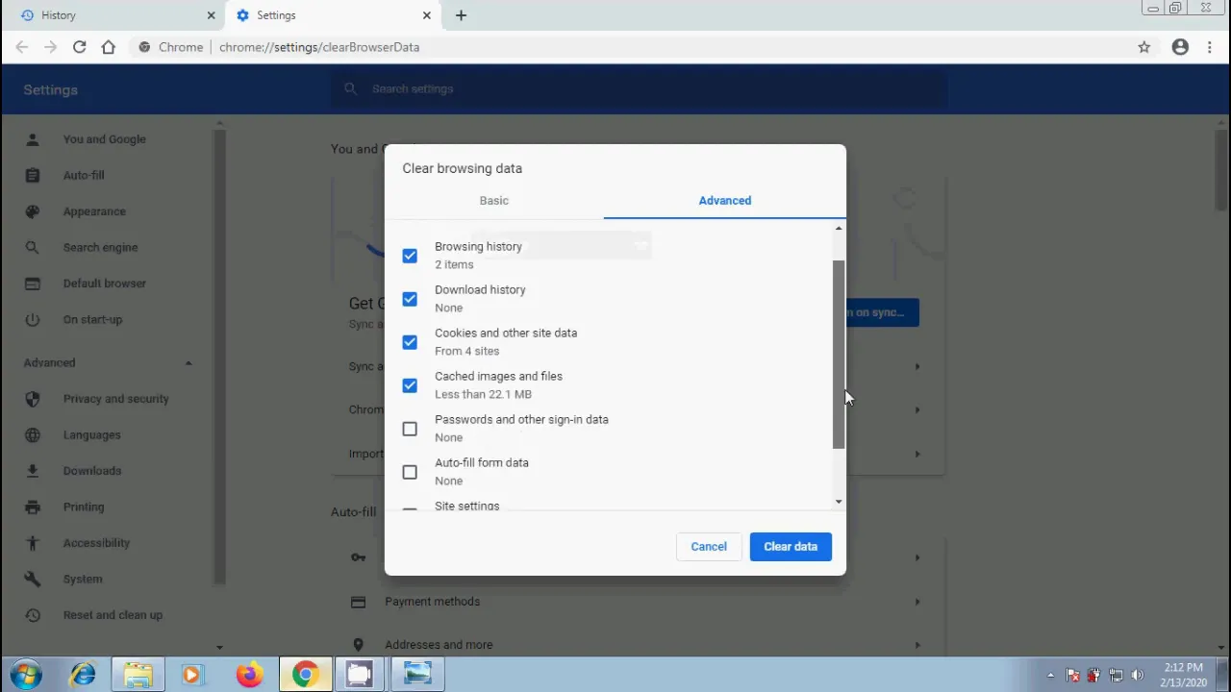The width and height of the screenshot is (1231, 692).
Task: Click the System wrench icon
Action: click(33, 579)
